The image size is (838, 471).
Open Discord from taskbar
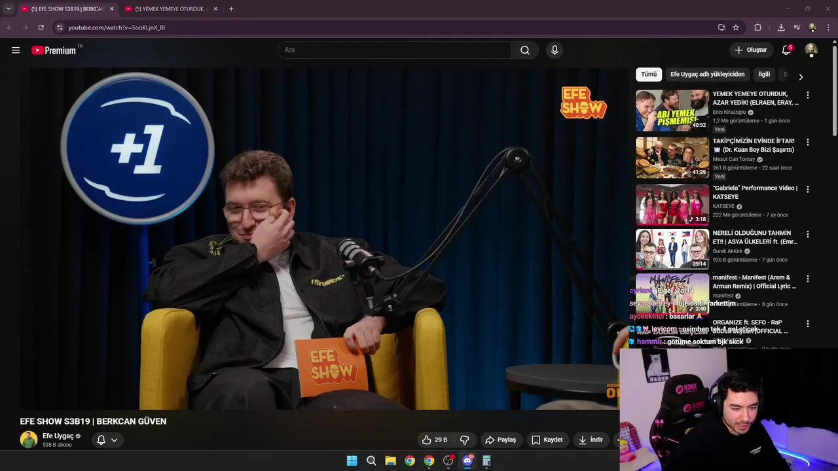click(x=467, y=461)
